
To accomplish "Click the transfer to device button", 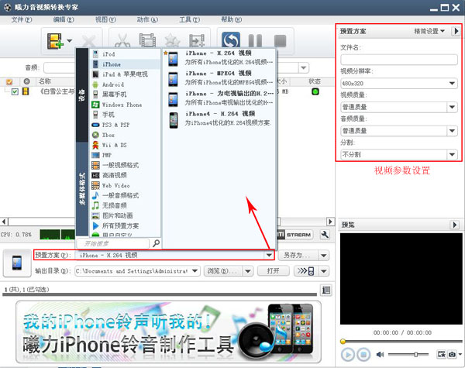I will coord(306,270).
